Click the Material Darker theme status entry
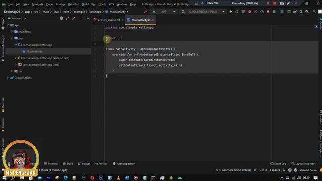Screen dimensions: 322x181 tap(308, 170)
